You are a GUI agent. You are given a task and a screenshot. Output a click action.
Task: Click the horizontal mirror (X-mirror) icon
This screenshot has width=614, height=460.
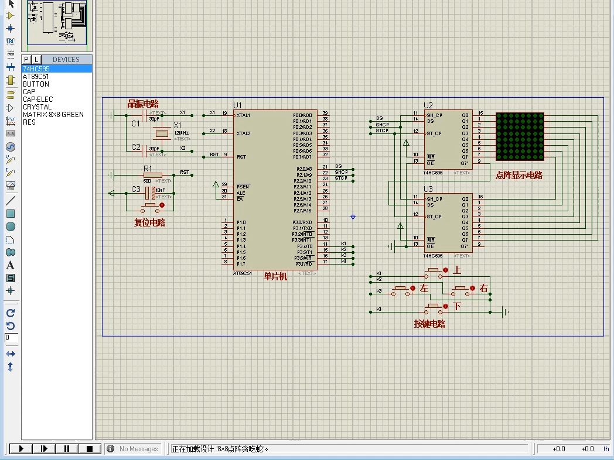tap(10, 354)
